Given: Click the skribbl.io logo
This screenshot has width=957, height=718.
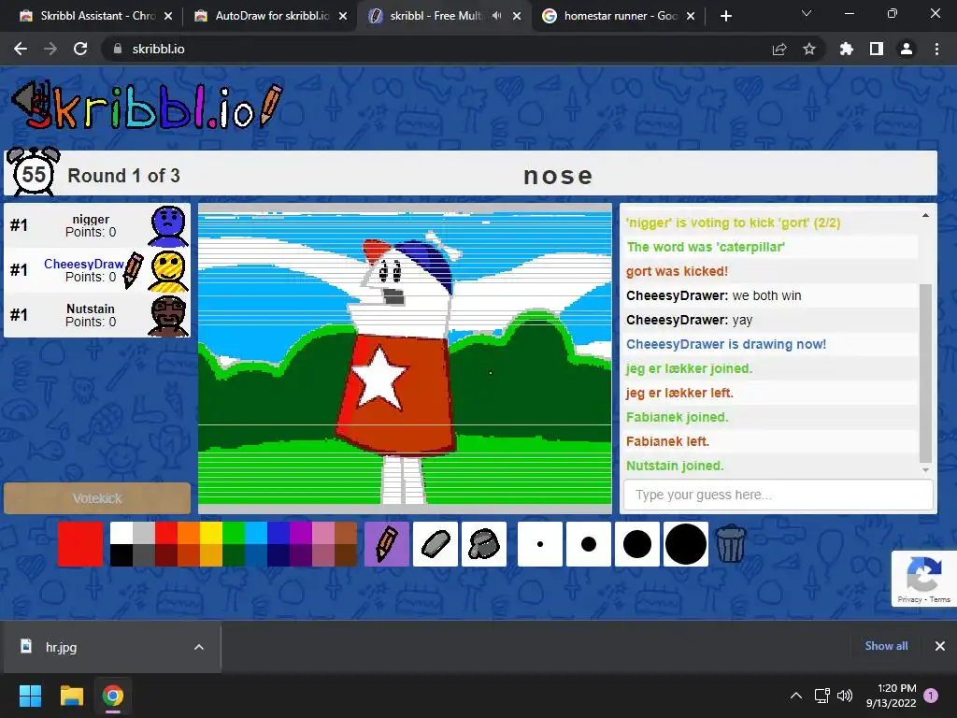Looking at the screenshot, I should (147, 106).
